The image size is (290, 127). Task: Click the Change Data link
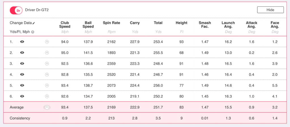[20, 23]
